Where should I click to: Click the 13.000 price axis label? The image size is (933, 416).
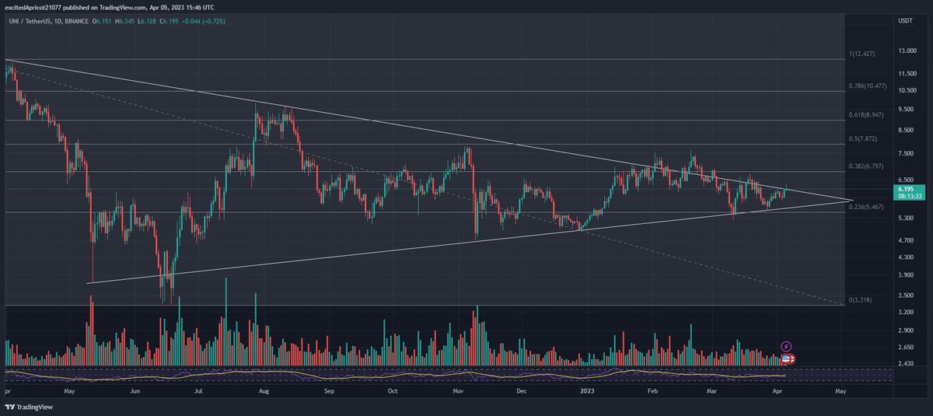906,51
